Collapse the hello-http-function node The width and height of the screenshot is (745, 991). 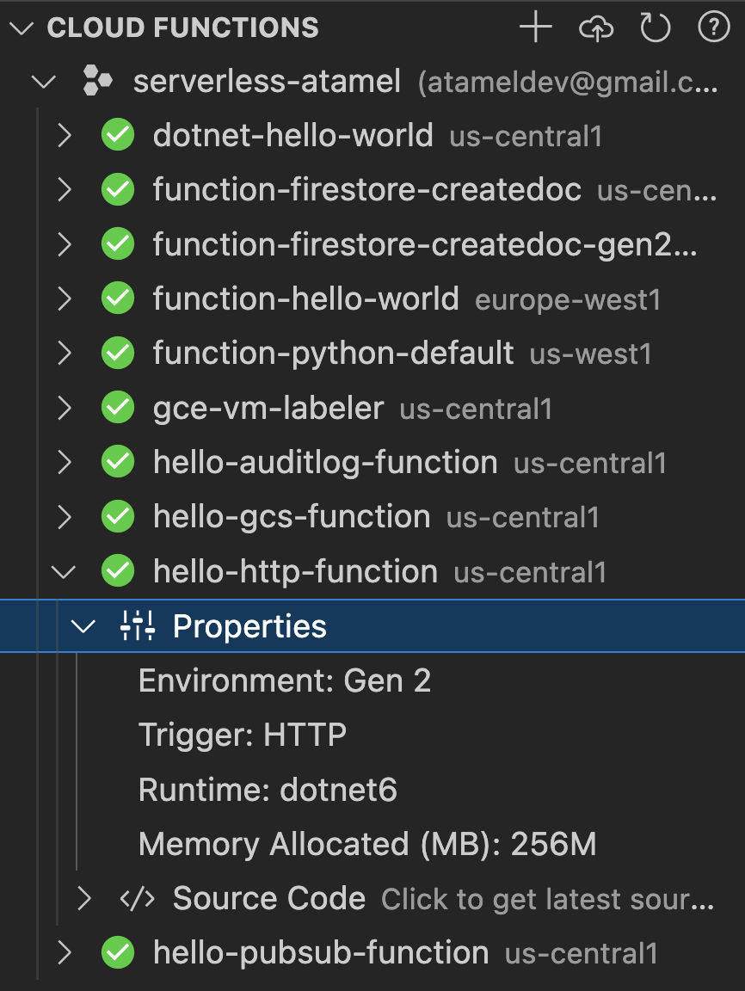click(64, 572)
